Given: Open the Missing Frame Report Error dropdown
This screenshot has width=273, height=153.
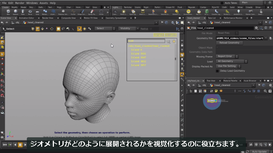Looking at the screenshot, I should tap(227, 56).
